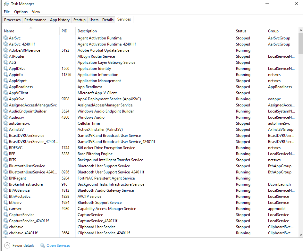Click the gear icon beside AssignedAccessManagerSvc
Image resolution: width=303 pixels, height=251 pixels.
[6, 105]
